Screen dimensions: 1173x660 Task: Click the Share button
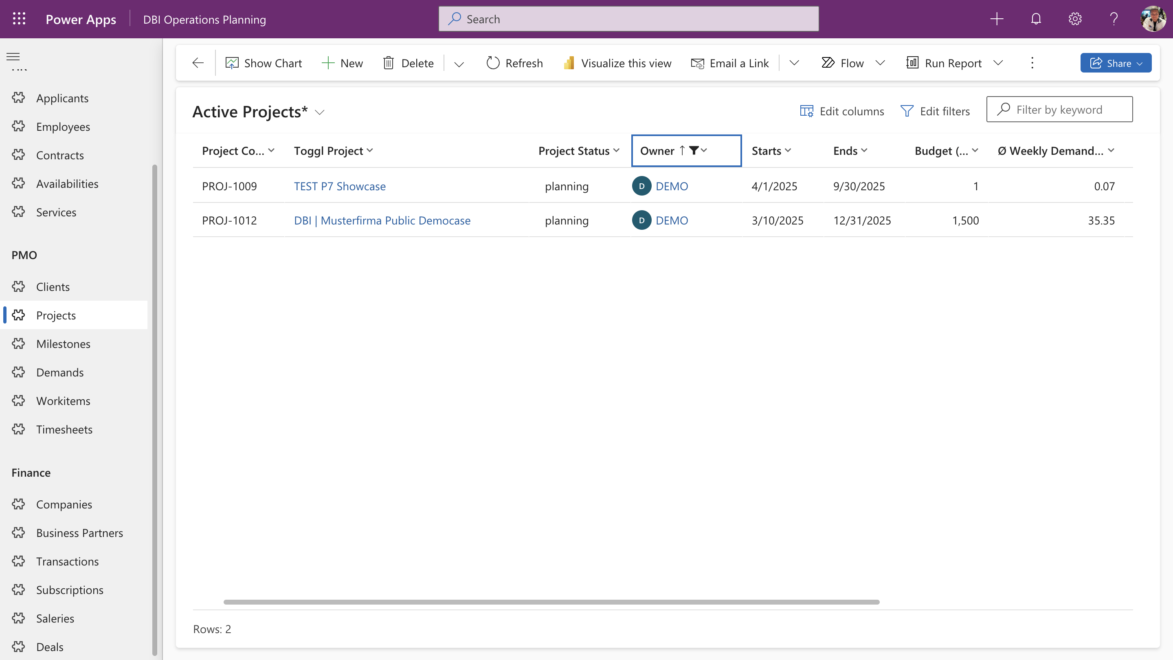(1116, 63)
